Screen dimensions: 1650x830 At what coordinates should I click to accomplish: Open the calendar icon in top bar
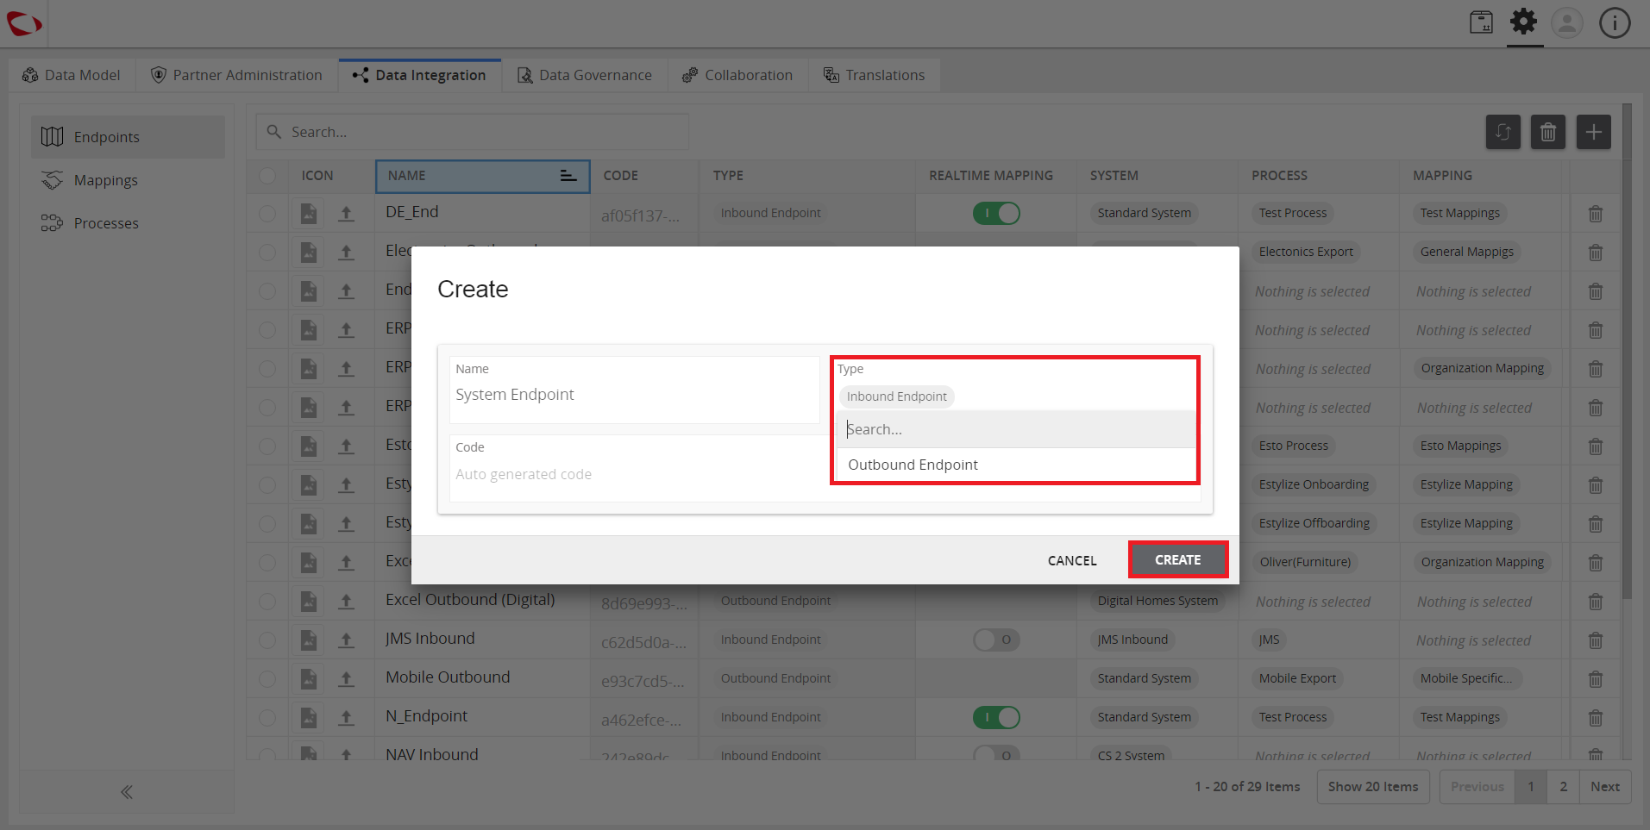coord(1481,22)
